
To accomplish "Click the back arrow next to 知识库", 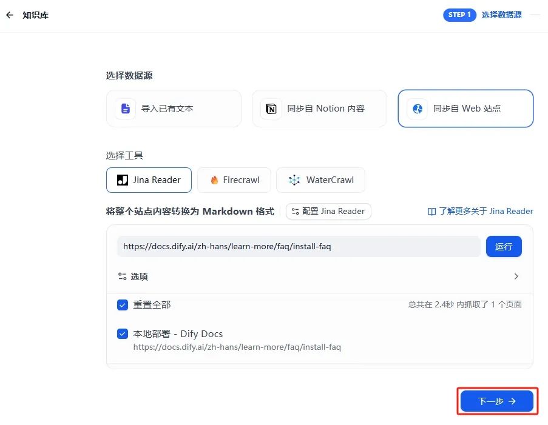I will tap(10, 15).
